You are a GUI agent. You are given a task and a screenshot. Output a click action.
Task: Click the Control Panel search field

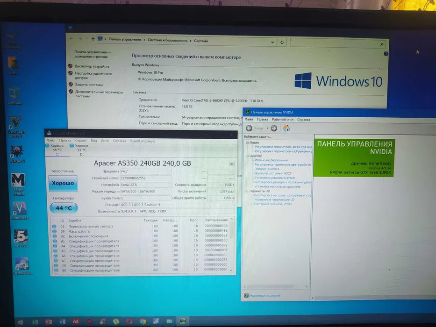click(x=337, y=43)
